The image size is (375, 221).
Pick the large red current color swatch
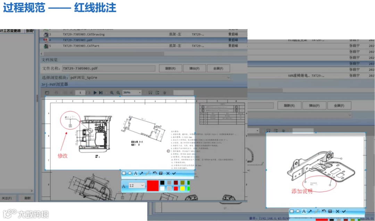152,186
